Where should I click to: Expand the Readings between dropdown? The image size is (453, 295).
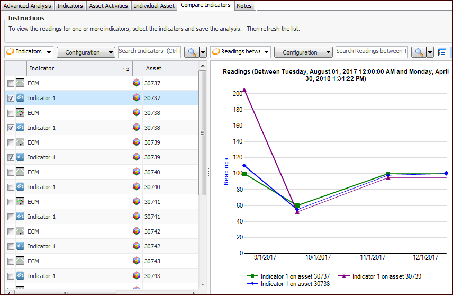(241, 52)
